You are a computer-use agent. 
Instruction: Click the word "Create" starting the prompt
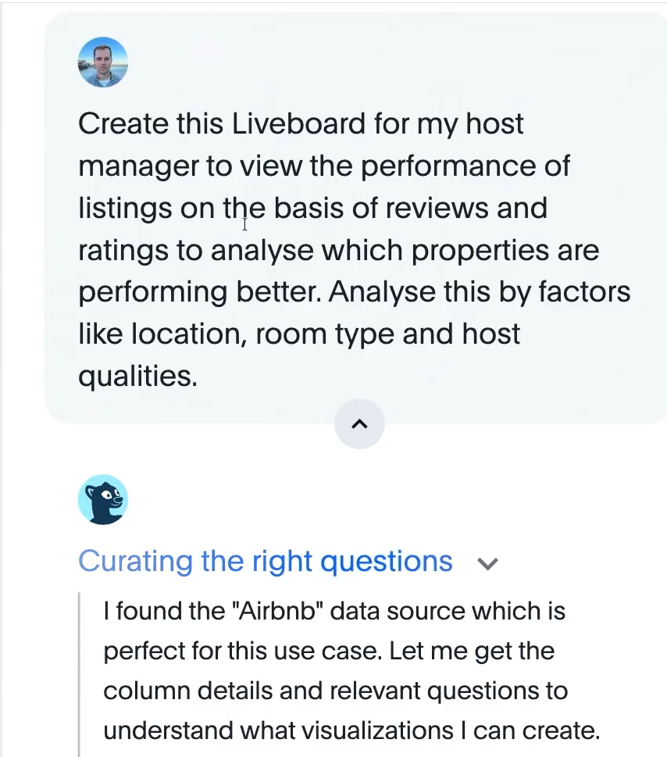coord(123,124)
